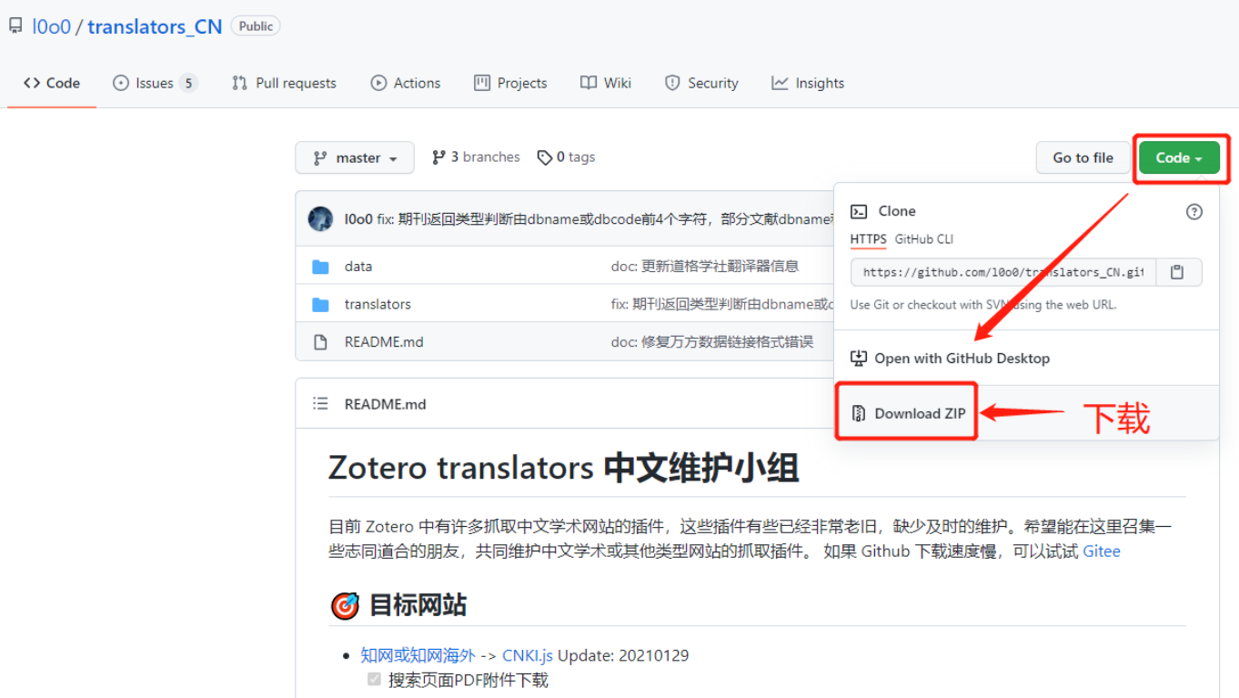Click the clone URL input field
This screenshot has height=698, width=1239.
[1003, 272]
